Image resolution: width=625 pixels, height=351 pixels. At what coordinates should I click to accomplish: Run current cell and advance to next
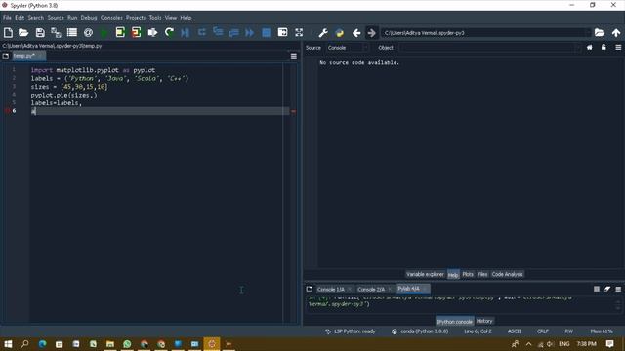point(137,32)
